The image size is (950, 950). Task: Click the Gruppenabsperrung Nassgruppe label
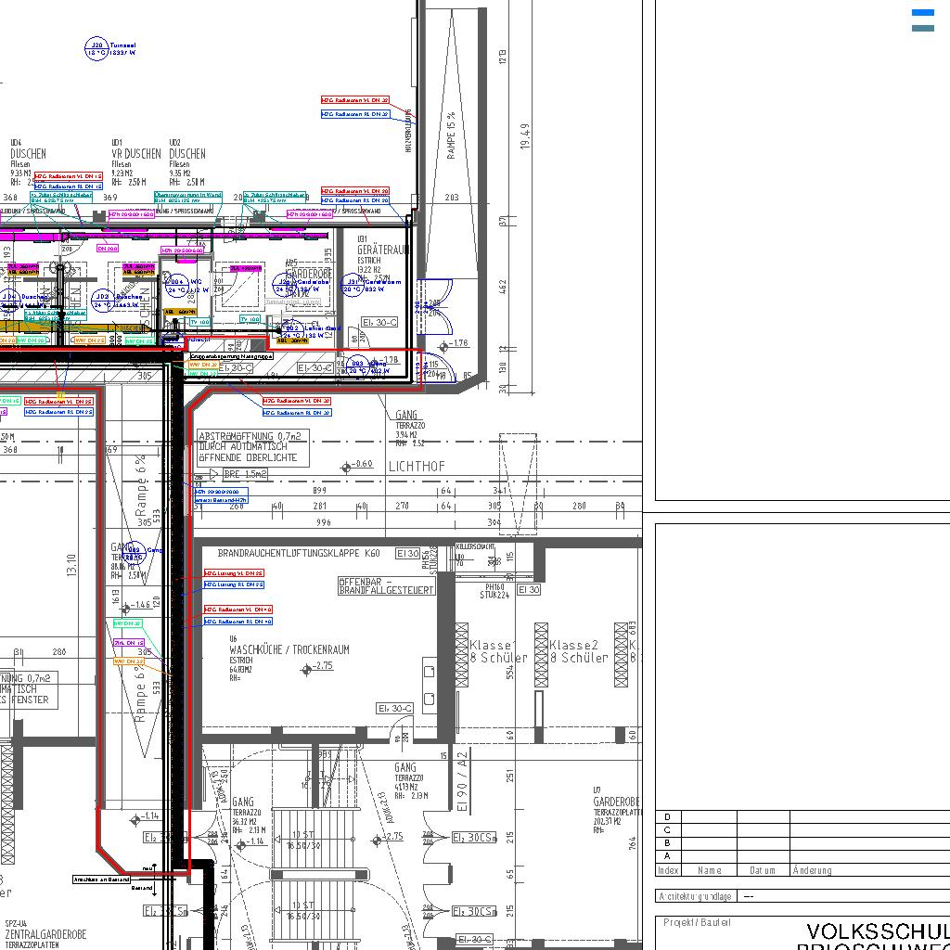[232, 356]
